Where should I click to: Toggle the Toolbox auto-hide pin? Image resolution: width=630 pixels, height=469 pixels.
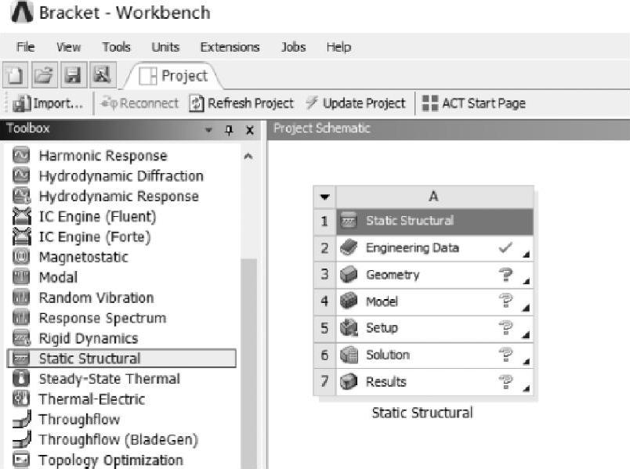229,130
